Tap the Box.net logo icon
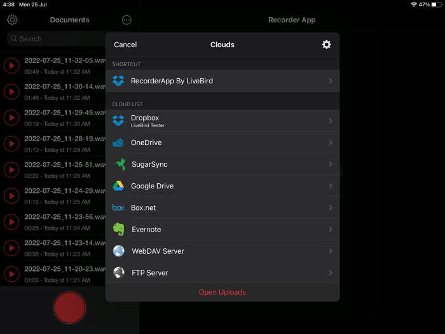445x334 pixels. coord(118,207)
